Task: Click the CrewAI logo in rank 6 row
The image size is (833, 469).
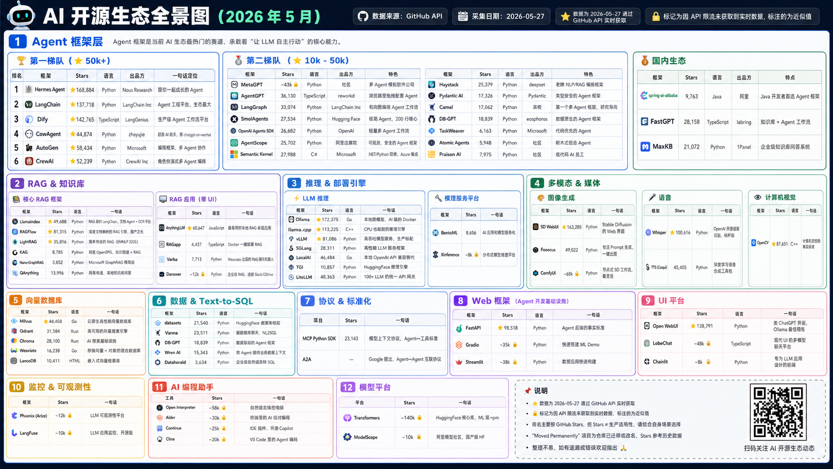Action: [x=29, y=161]
